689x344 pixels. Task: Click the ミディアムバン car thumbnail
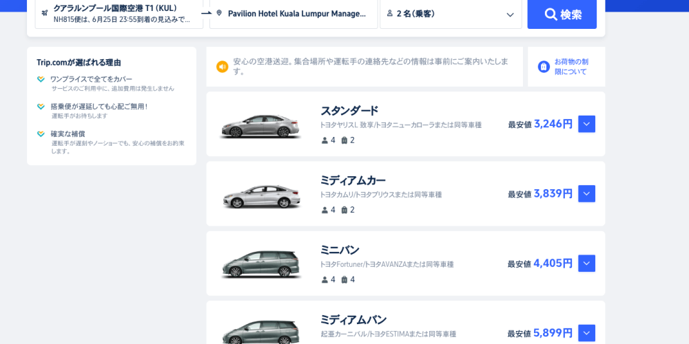click(260, 332)
